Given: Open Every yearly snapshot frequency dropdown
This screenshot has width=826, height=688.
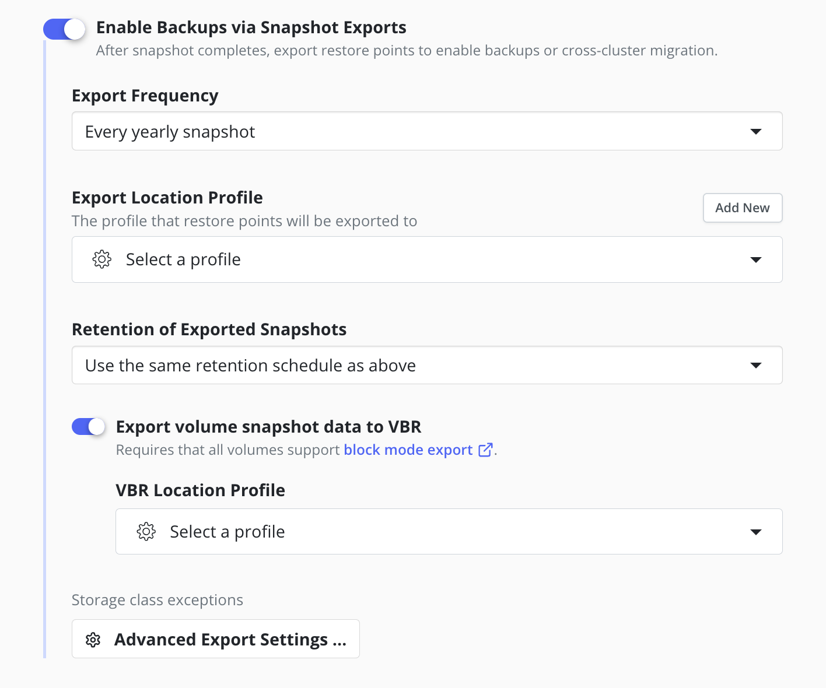Looking at the screenshot, I should click(x=427, y=131).
